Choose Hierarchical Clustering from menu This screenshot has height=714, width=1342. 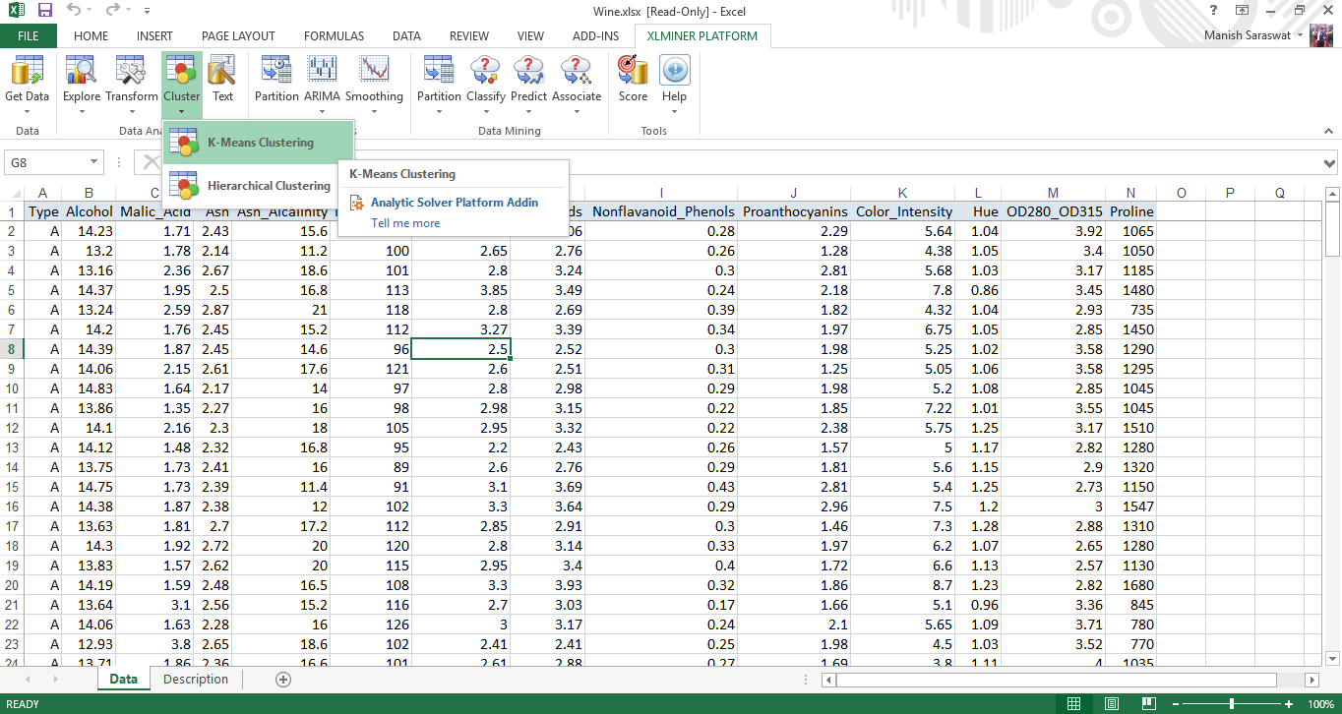268,186
